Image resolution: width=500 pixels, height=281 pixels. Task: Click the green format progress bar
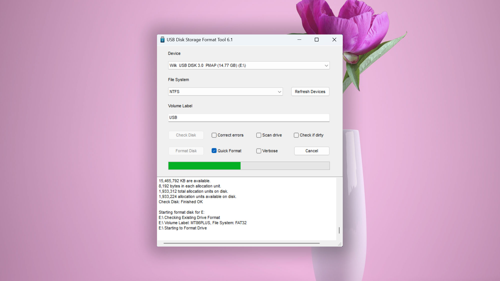click(249, 166)
